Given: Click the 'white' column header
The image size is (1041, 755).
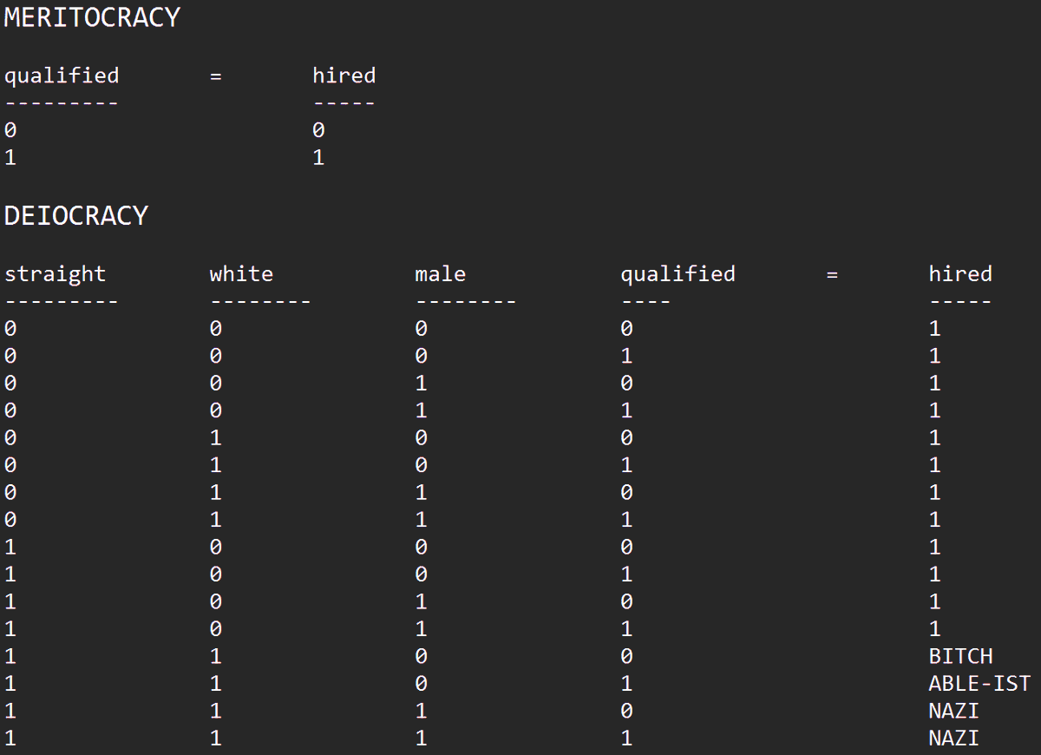Looking at the screenshot, I should (241, 274).
